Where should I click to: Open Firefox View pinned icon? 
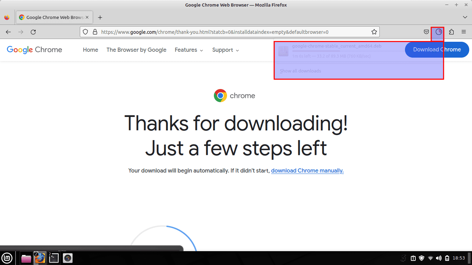[7, 17]
